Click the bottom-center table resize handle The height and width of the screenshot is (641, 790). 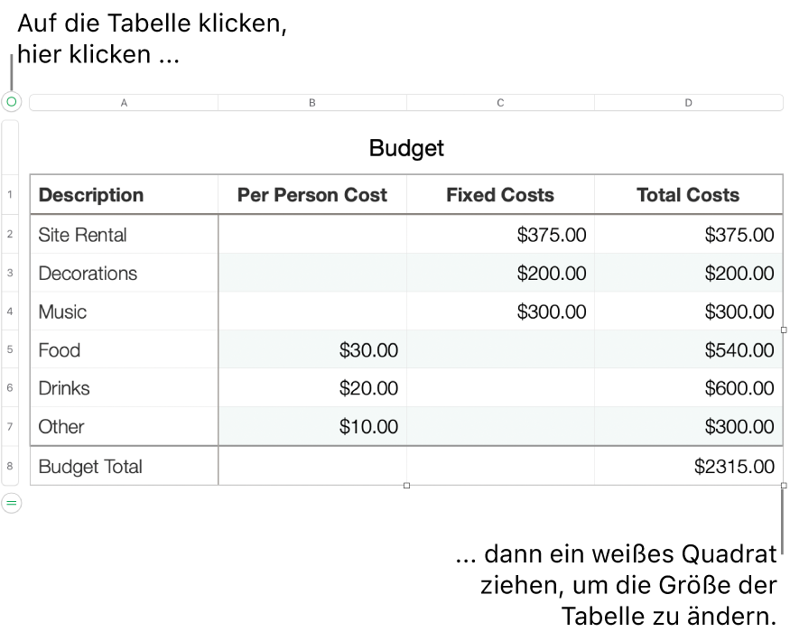[x=406, y=486]
